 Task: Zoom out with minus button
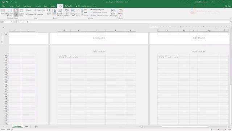tap(211, 130)
